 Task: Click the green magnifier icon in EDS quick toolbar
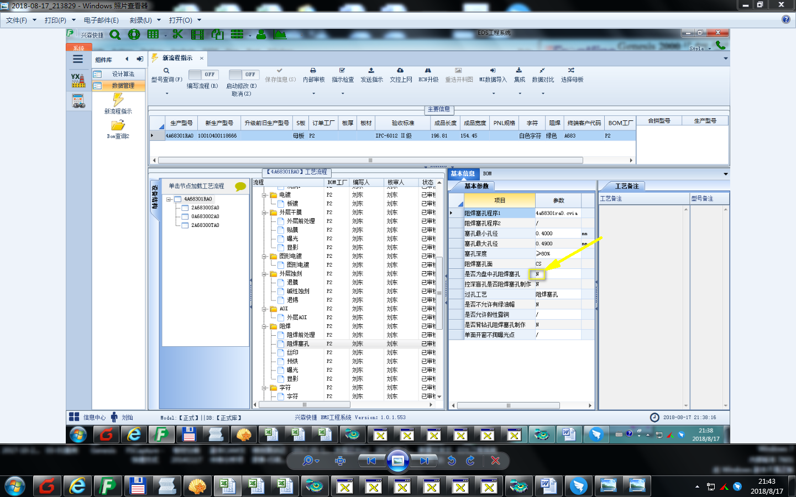[x=115, y=35]
